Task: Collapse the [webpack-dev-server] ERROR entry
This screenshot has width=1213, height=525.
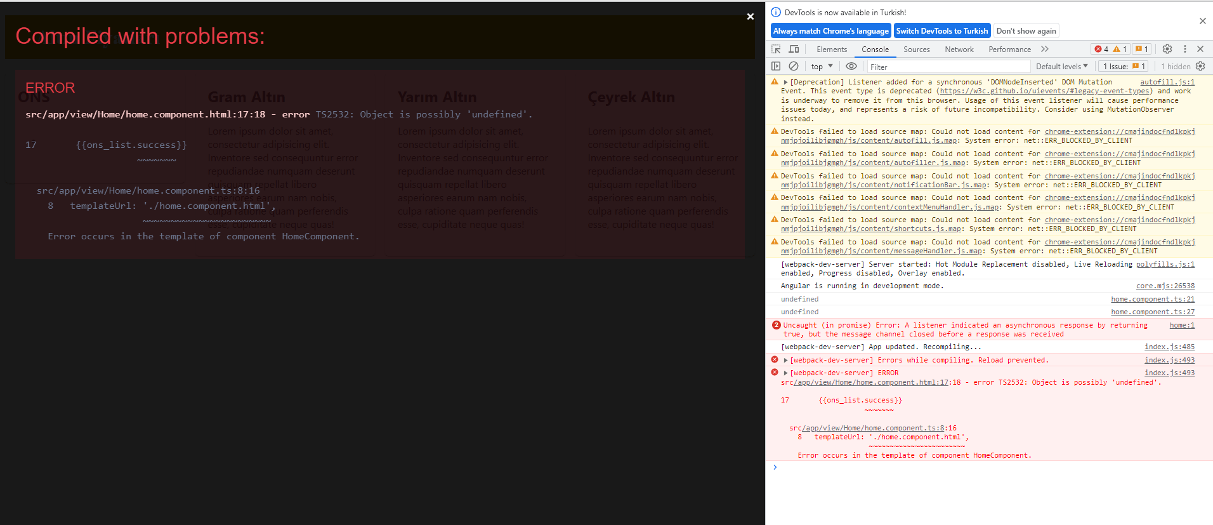Action: coord(785,373)
